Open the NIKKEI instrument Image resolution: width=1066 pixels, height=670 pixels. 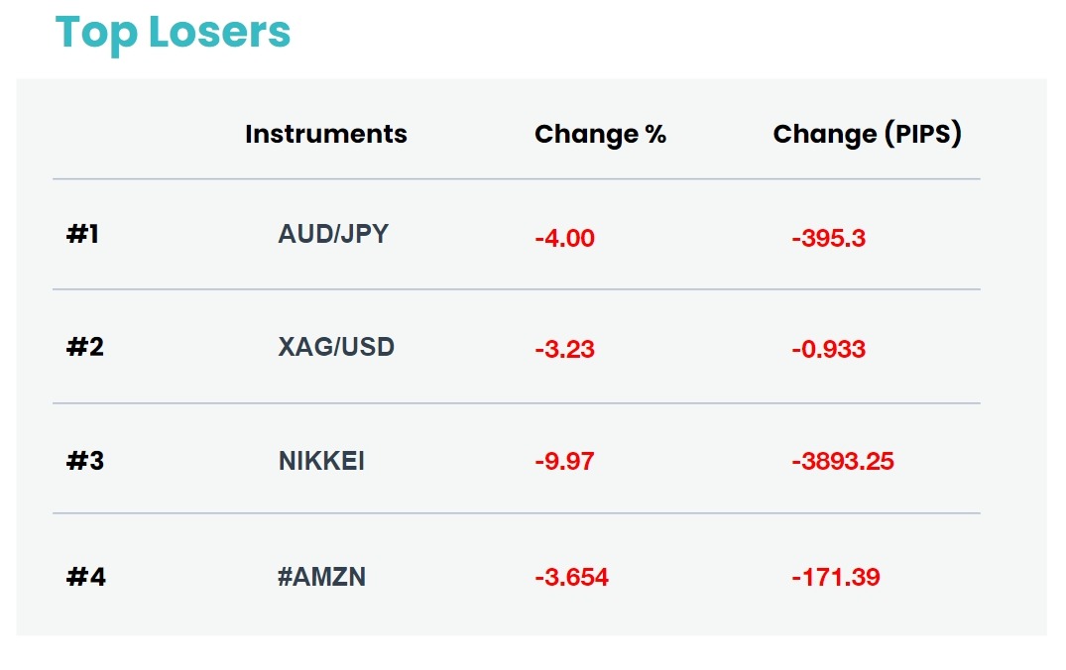(321, 462)
